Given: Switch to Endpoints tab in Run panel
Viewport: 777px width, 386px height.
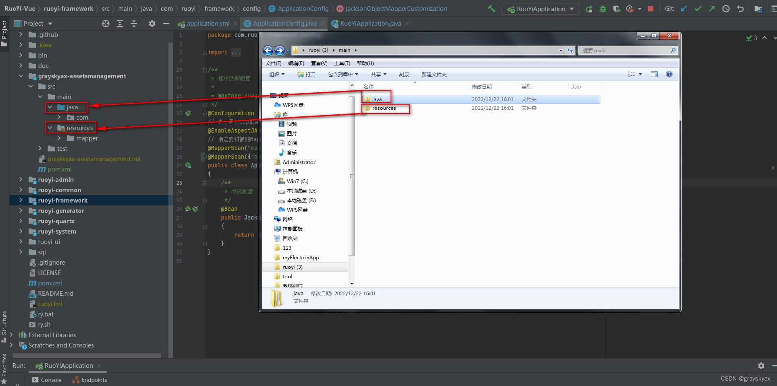Looking at the screenshot, I should click(x=90, y=380).
